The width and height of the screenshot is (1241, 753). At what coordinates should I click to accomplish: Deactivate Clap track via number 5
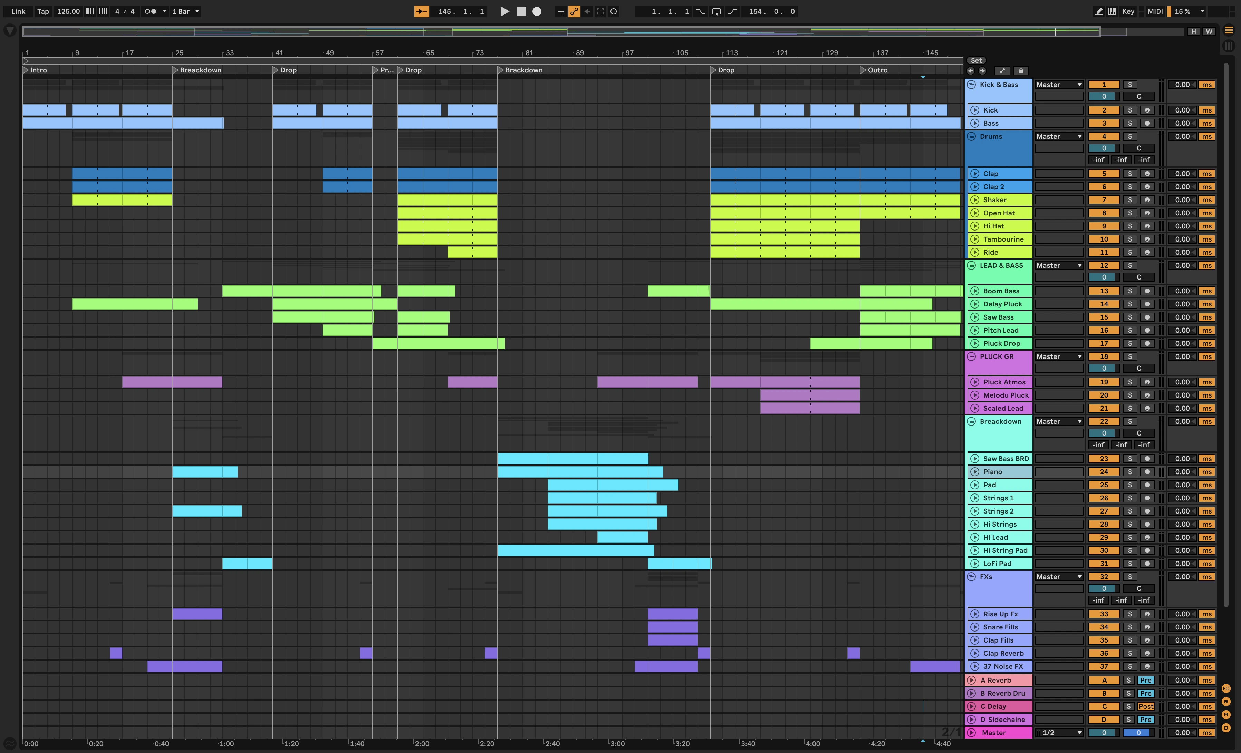pos(1104,174)
